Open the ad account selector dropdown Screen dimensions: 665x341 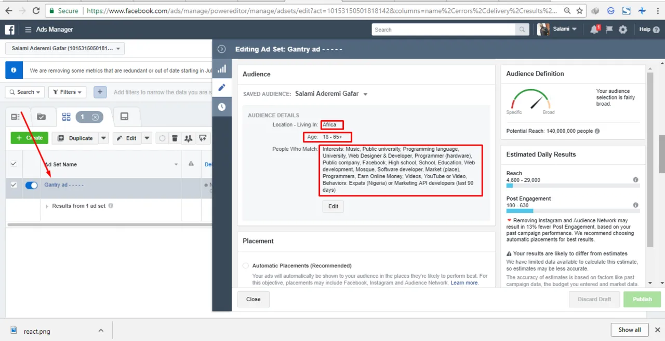tap(65, 49)
